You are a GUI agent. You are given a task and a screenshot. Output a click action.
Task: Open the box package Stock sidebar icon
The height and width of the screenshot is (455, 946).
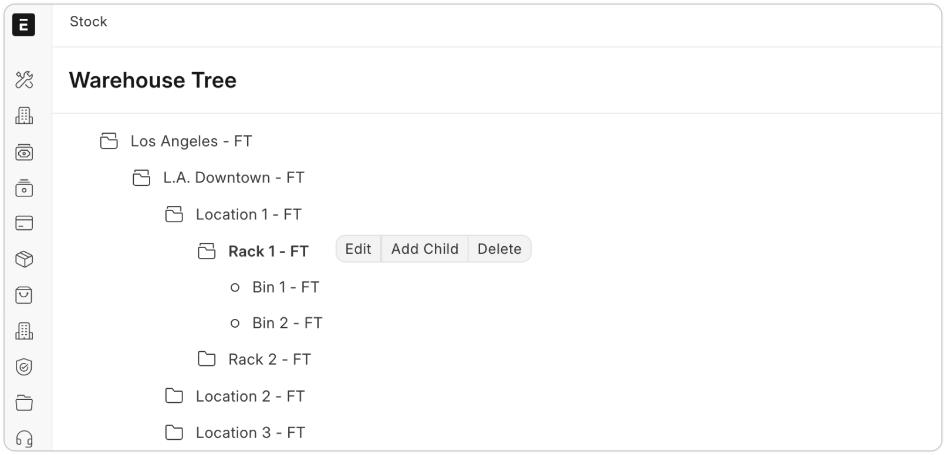coord(24,259)
